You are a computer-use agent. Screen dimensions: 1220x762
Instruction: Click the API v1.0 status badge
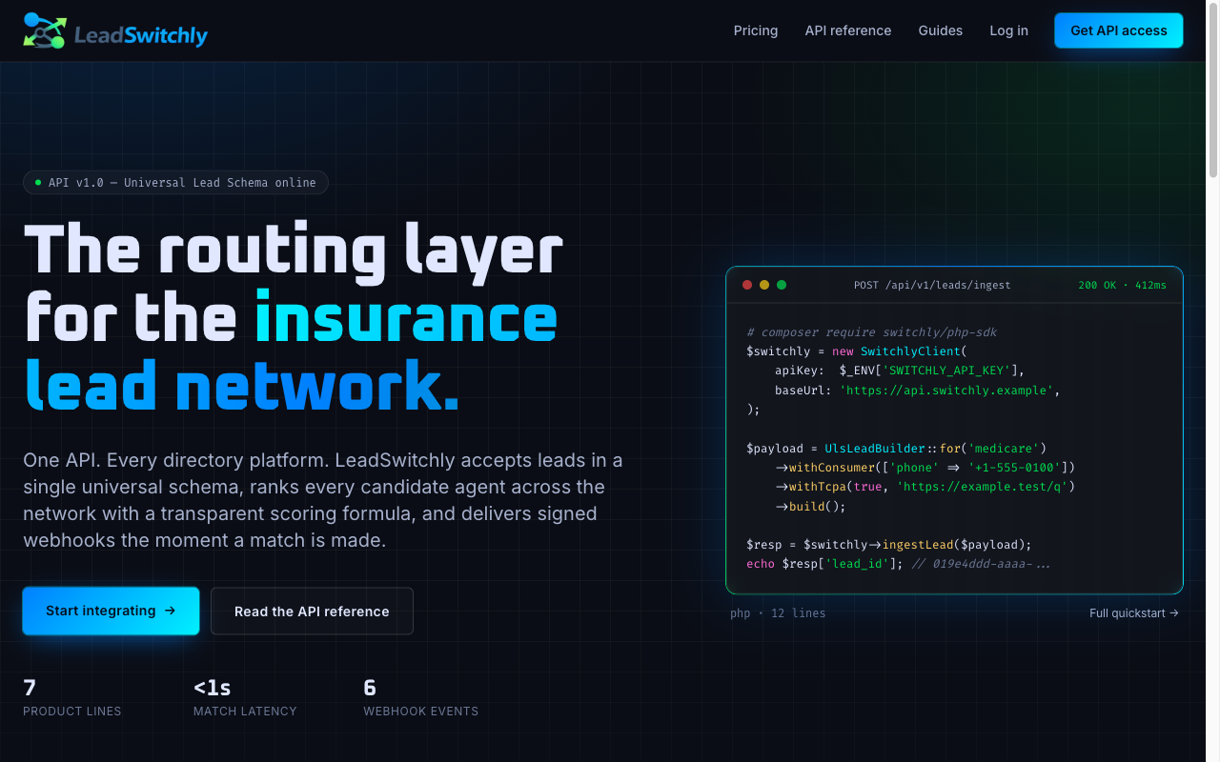point(175,182)
